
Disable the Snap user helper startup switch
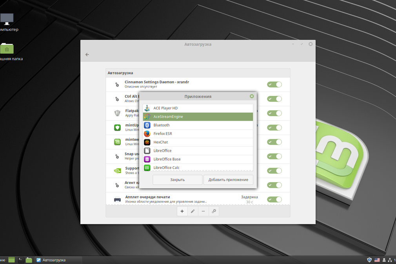tap(274, 156)
